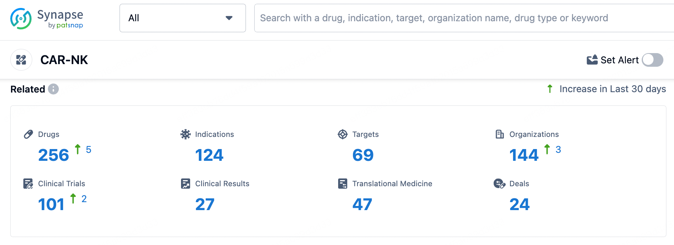
Task: Click the Organizations building icon
Action: pyautogui.click(x=500, y=134)
